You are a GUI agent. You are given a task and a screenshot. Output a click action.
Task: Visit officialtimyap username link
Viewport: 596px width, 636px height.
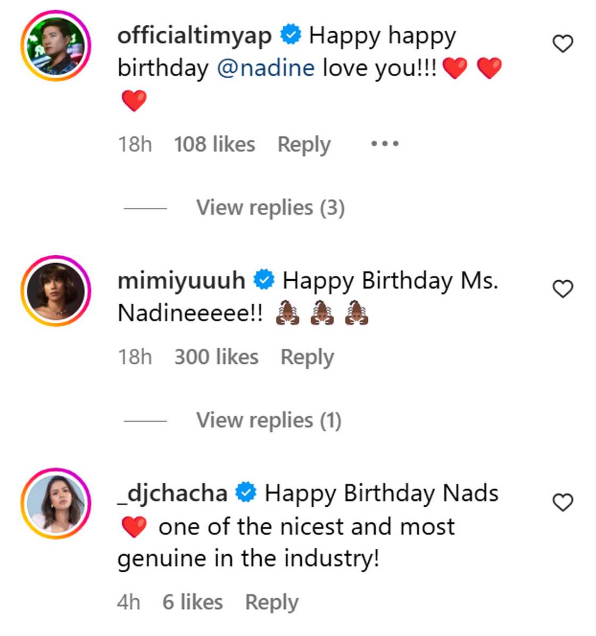pyautogui.click(x=194, y=36)
